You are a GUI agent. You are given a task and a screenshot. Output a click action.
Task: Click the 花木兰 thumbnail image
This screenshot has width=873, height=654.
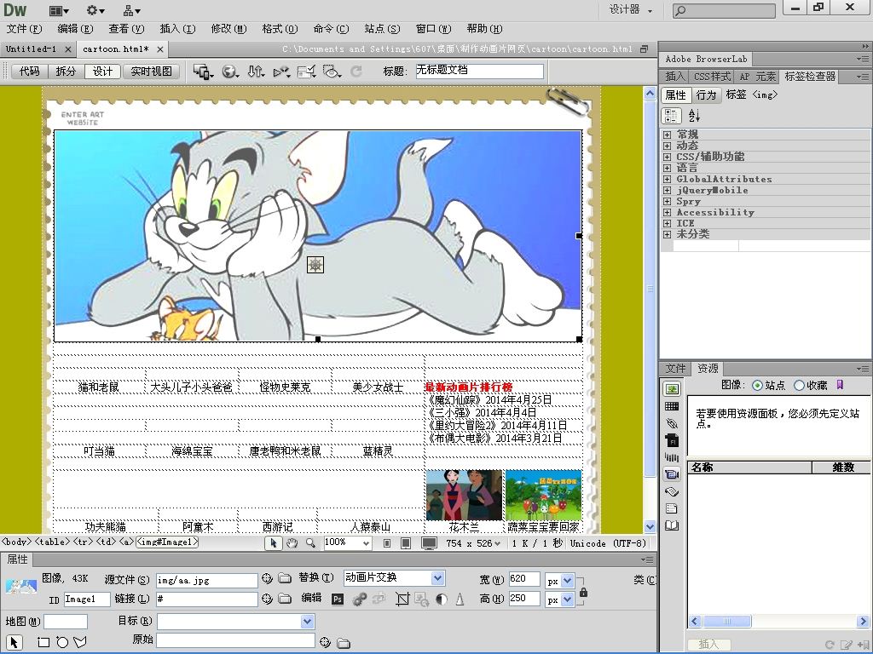(465, 495)
